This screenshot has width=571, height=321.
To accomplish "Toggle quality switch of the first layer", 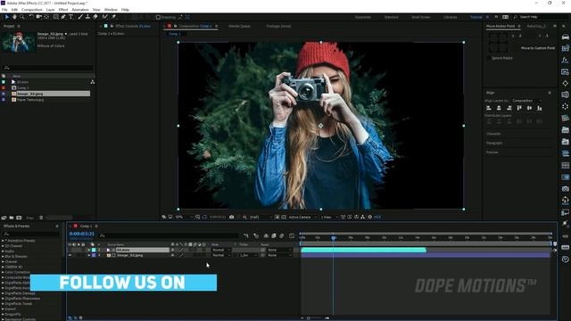I will point(181,250).
